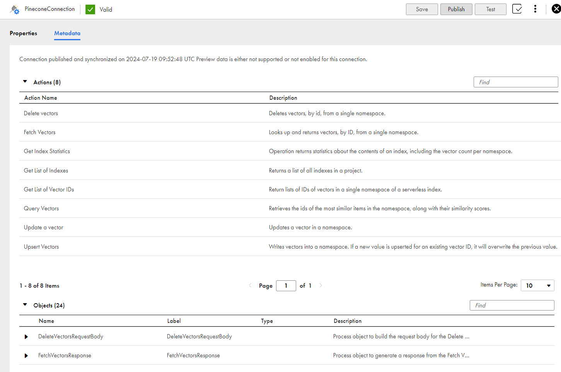Select the Get Index Statistics action
This screenshot has width=561, height=372.
point(47,151)
